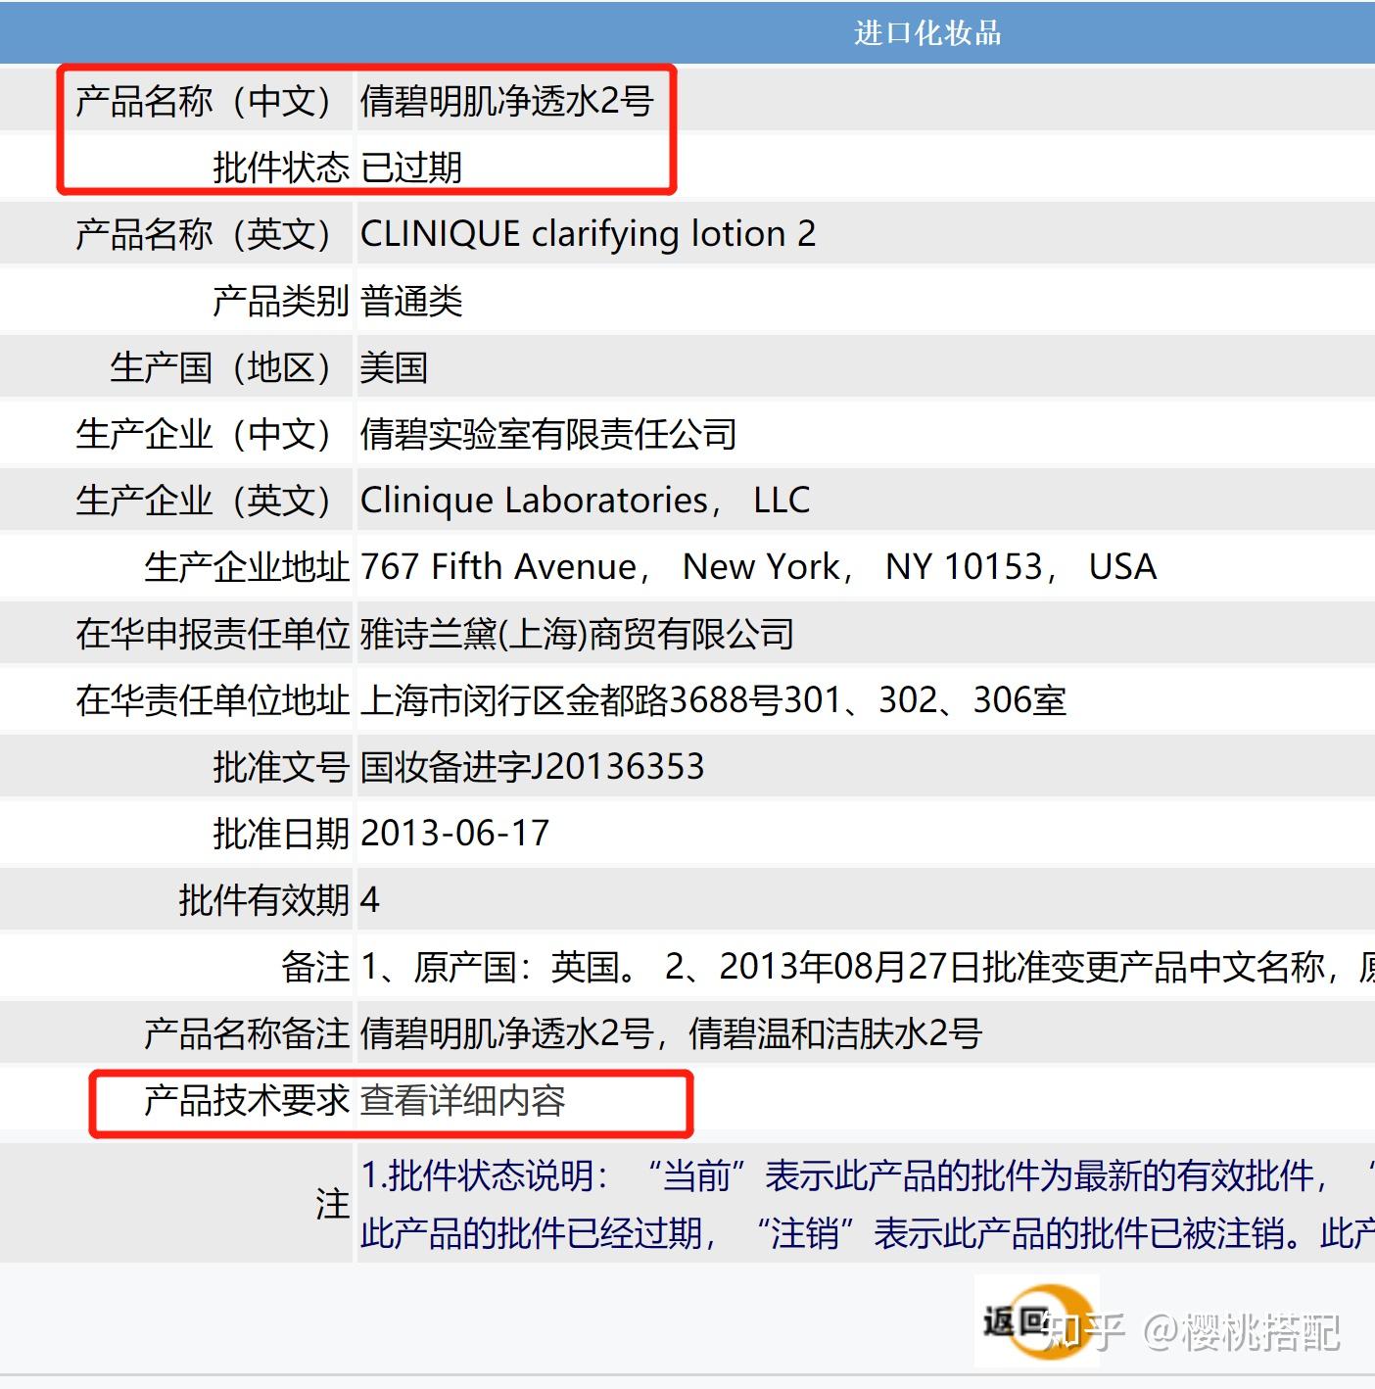Click the 产品技术要求 label
1375x1389 pixels.
pos(247,1100)
